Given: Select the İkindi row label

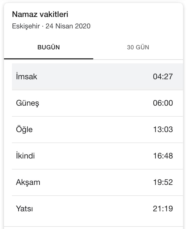Looking at the screenshot, I should 25,156.
